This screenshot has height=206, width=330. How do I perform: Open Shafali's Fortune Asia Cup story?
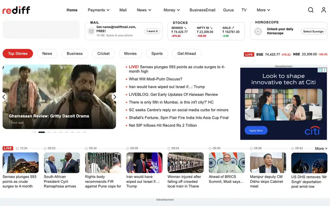(179, 118)
